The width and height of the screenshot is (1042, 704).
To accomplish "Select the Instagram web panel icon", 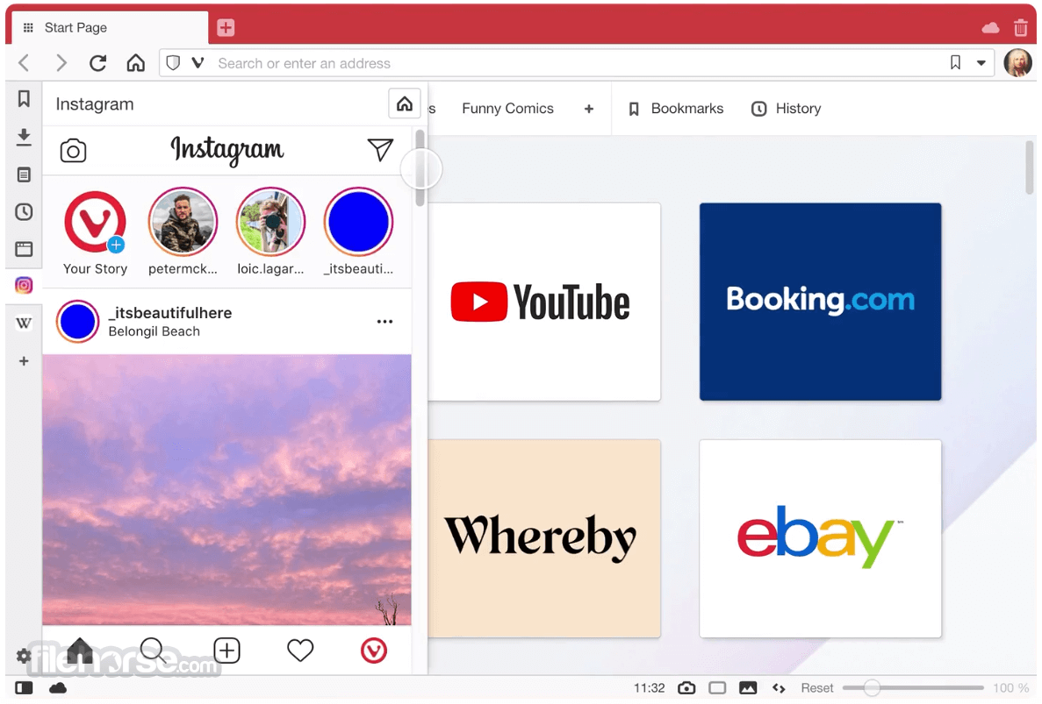I will [24, 285].
